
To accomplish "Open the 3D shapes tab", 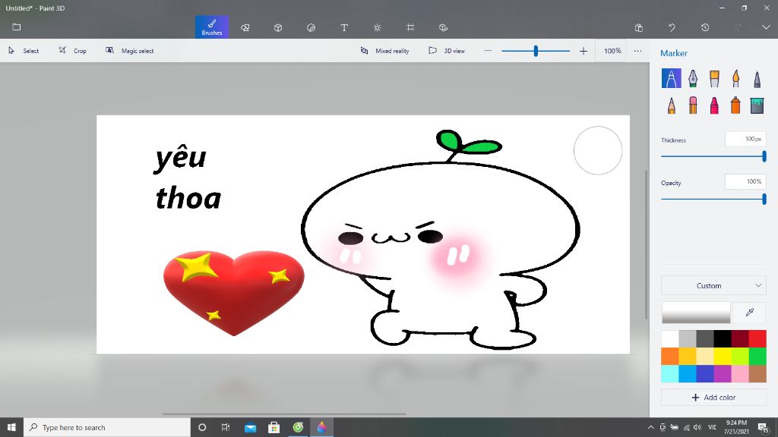I will tap(278, 27).
